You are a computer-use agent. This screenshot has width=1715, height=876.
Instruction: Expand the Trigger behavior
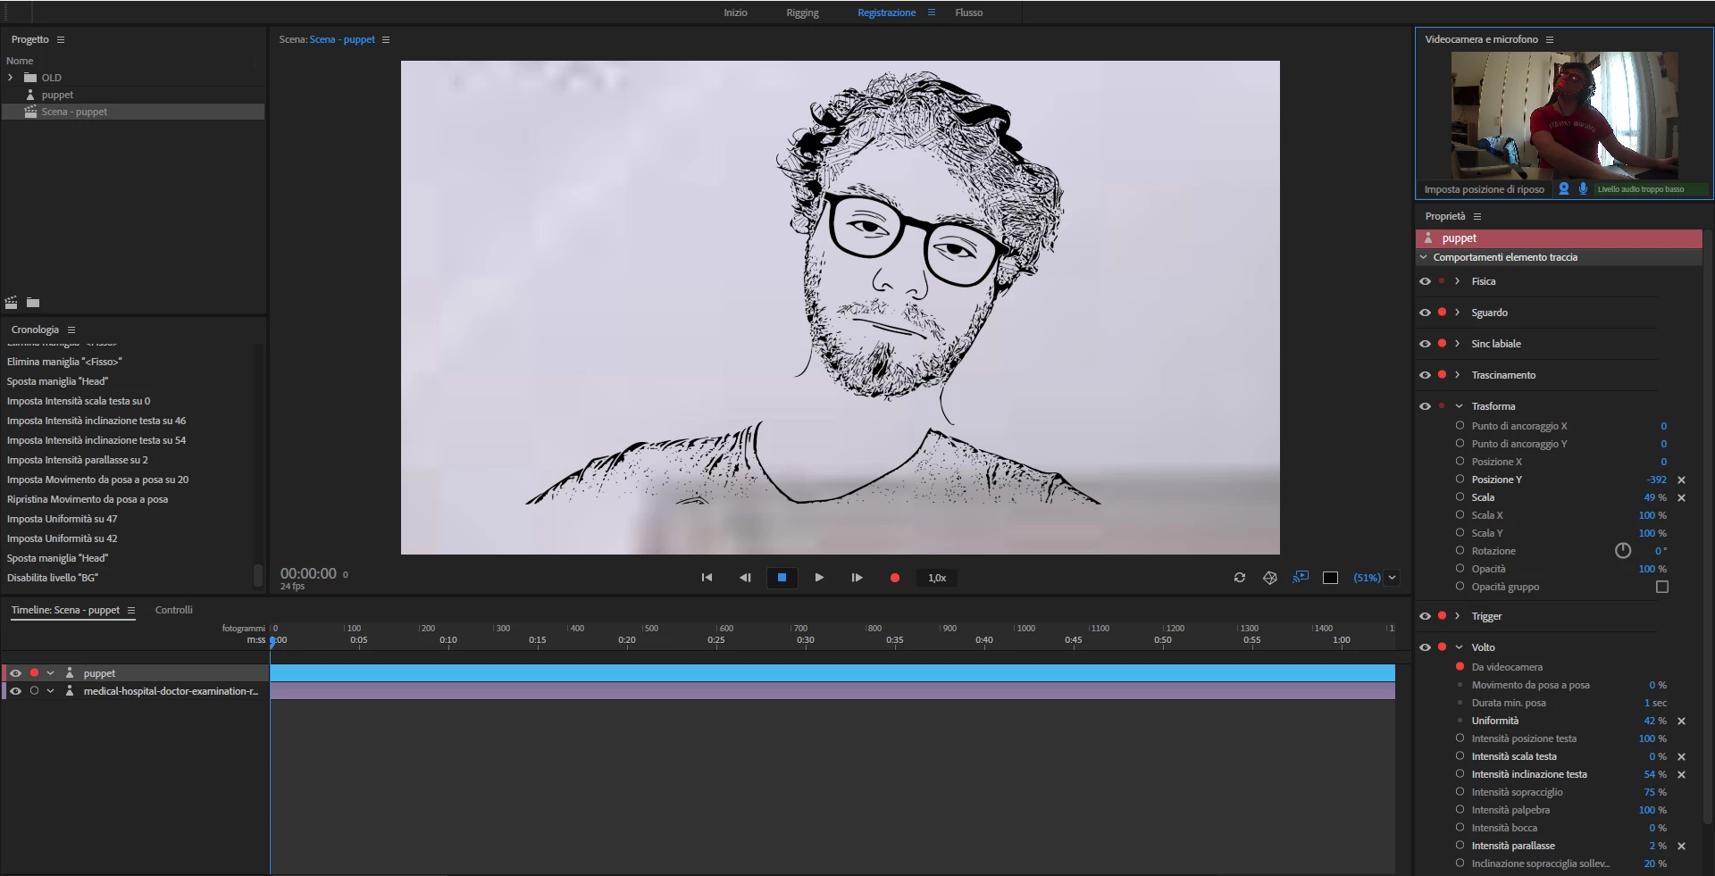pyautogui.click(x=1458, y=616)
